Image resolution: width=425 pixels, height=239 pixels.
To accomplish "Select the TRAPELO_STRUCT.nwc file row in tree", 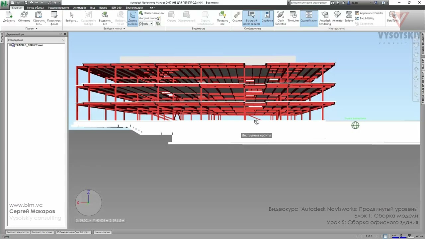I will pyautogui.click(x=29, y=45).
